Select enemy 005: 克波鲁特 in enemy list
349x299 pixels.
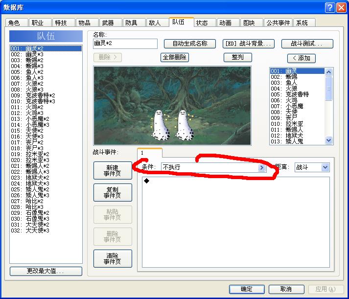(297, 94)
